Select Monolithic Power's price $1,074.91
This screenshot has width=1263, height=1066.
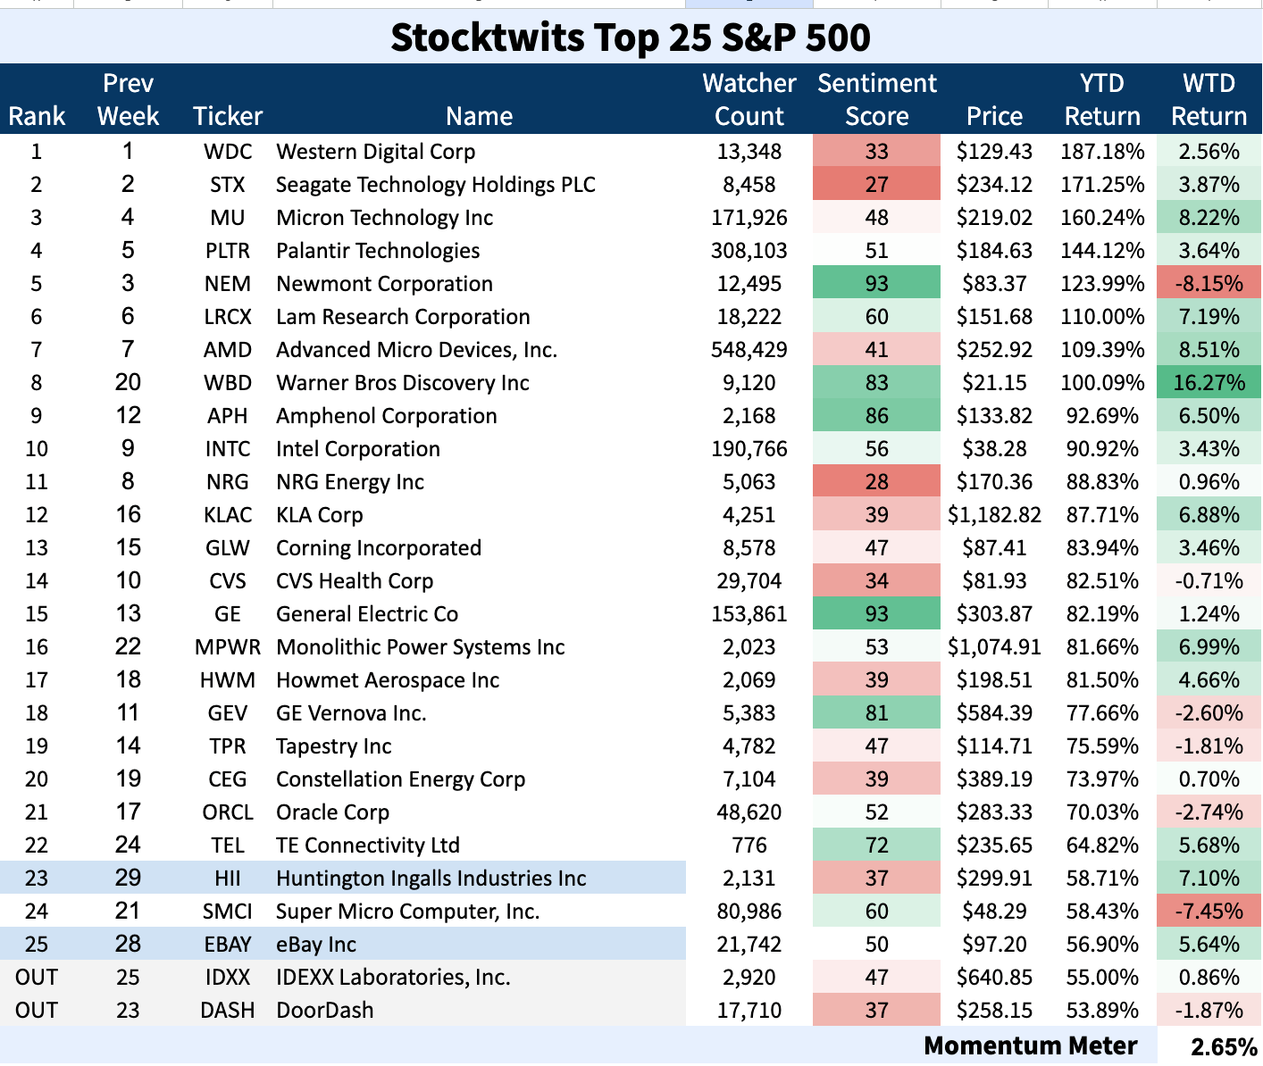[994, 647]
